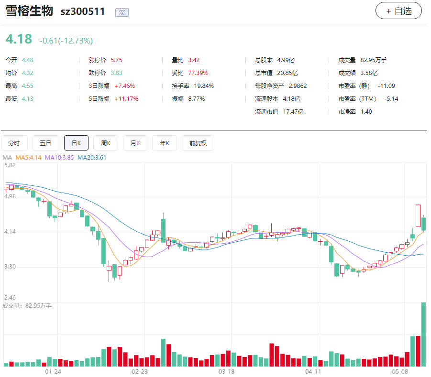Screen dimensions: 431x377
Task: Add stock to watchlist with + 自选
Action: [398, 11]
